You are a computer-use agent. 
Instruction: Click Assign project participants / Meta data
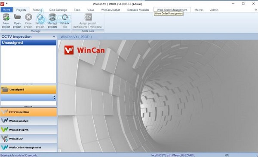[x=88, y=21]
